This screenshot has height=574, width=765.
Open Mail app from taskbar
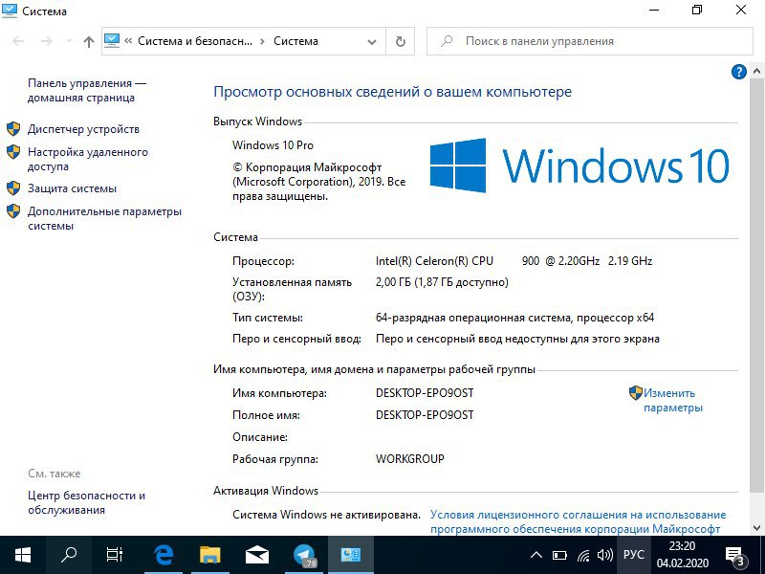(x=257, y=555)
